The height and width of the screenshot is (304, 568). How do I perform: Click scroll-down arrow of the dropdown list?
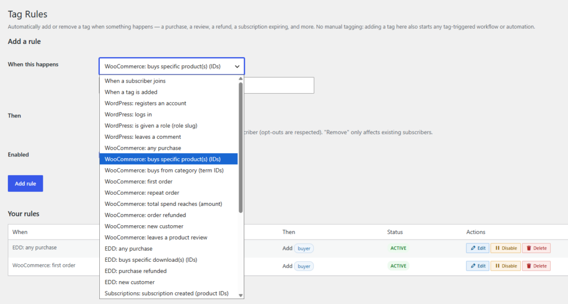point(241,295)
